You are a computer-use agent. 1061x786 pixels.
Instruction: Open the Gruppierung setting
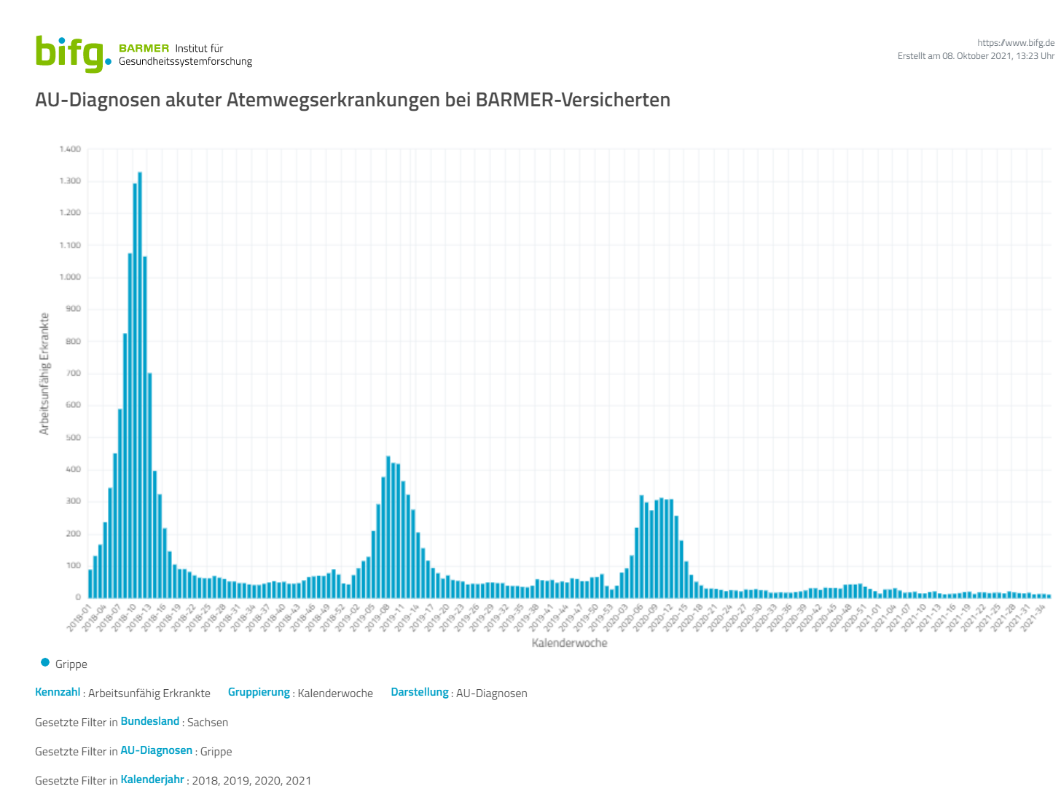pyautogui.click(x=259, y=692)
